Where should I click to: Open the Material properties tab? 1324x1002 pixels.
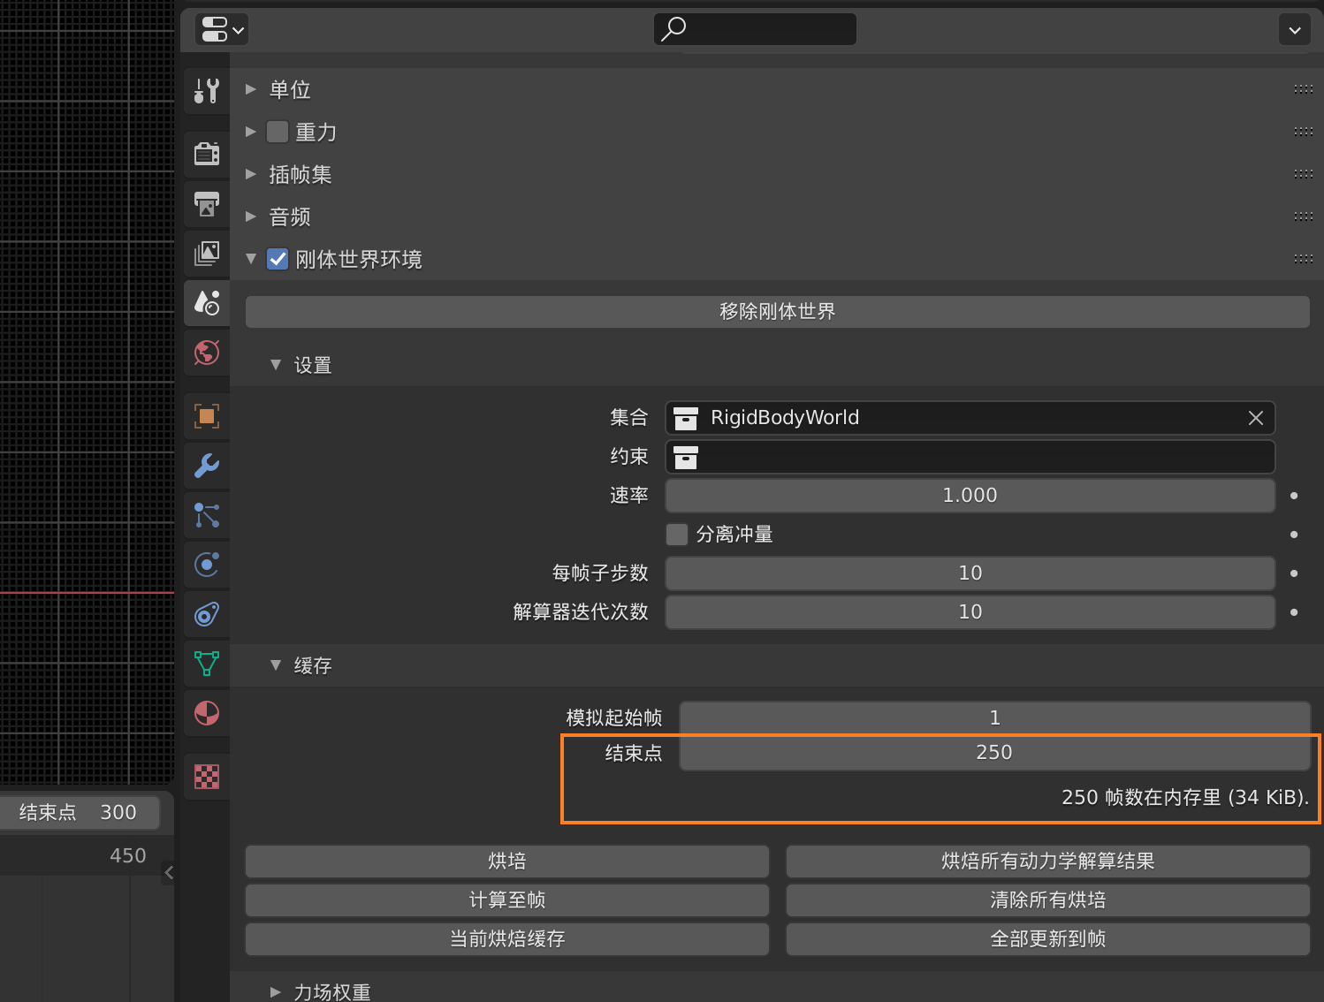[207, 713]
